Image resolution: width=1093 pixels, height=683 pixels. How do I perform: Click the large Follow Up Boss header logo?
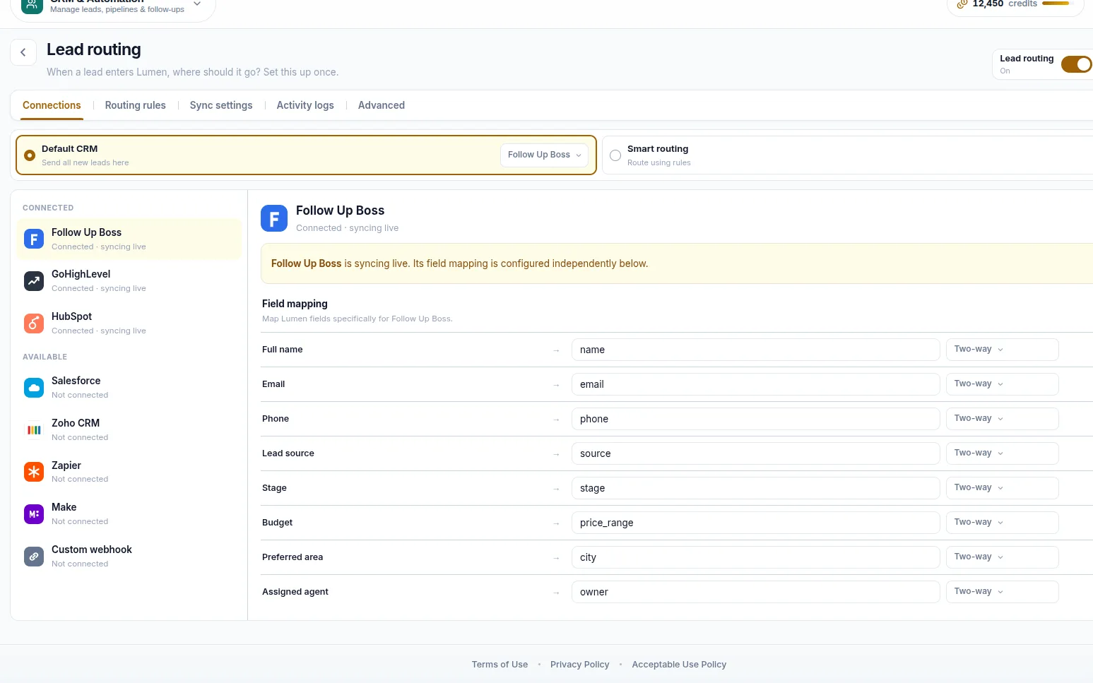(x=274, y=218)
